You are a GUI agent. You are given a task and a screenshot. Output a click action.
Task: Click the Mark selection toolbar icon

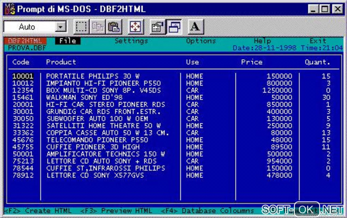pos(81,27)
